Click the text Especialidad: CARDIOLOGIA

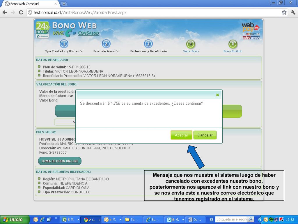coord(66,188)
